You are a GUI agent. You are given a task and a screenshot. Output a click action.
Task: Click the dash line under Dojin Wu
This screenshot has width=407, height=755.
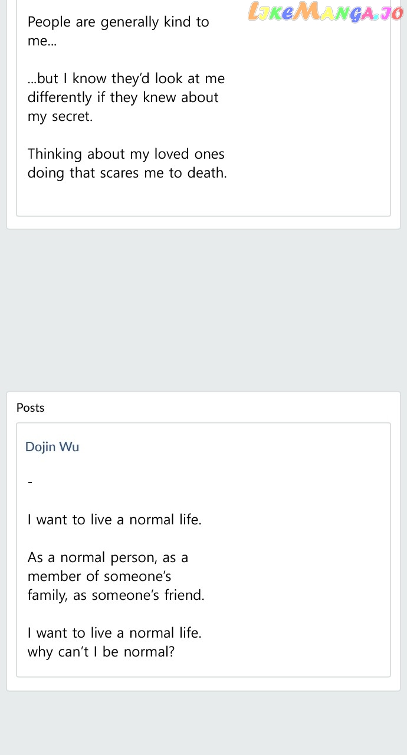tap(30, 482)
